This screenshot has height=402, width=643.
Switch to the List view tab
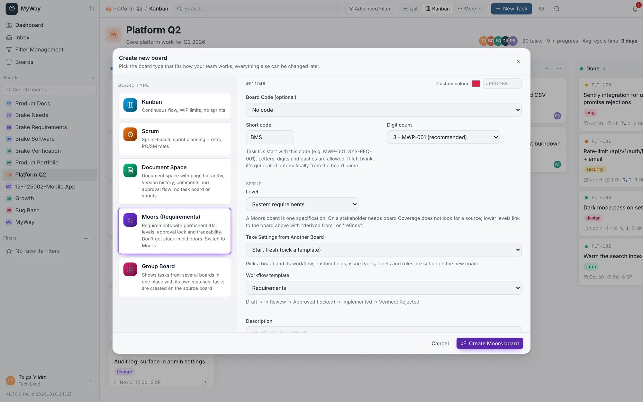[x=410, y=9]
